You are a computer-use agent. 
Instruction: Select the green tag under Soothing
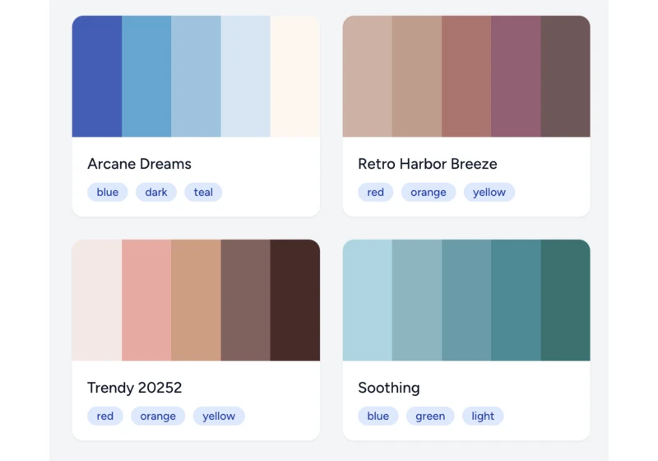tap(430, 416)
